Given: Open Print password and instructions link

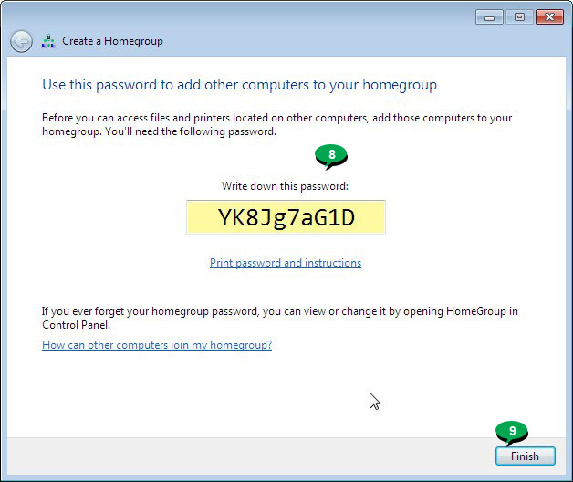Looking at the screenshot, I should pos(286,263).
